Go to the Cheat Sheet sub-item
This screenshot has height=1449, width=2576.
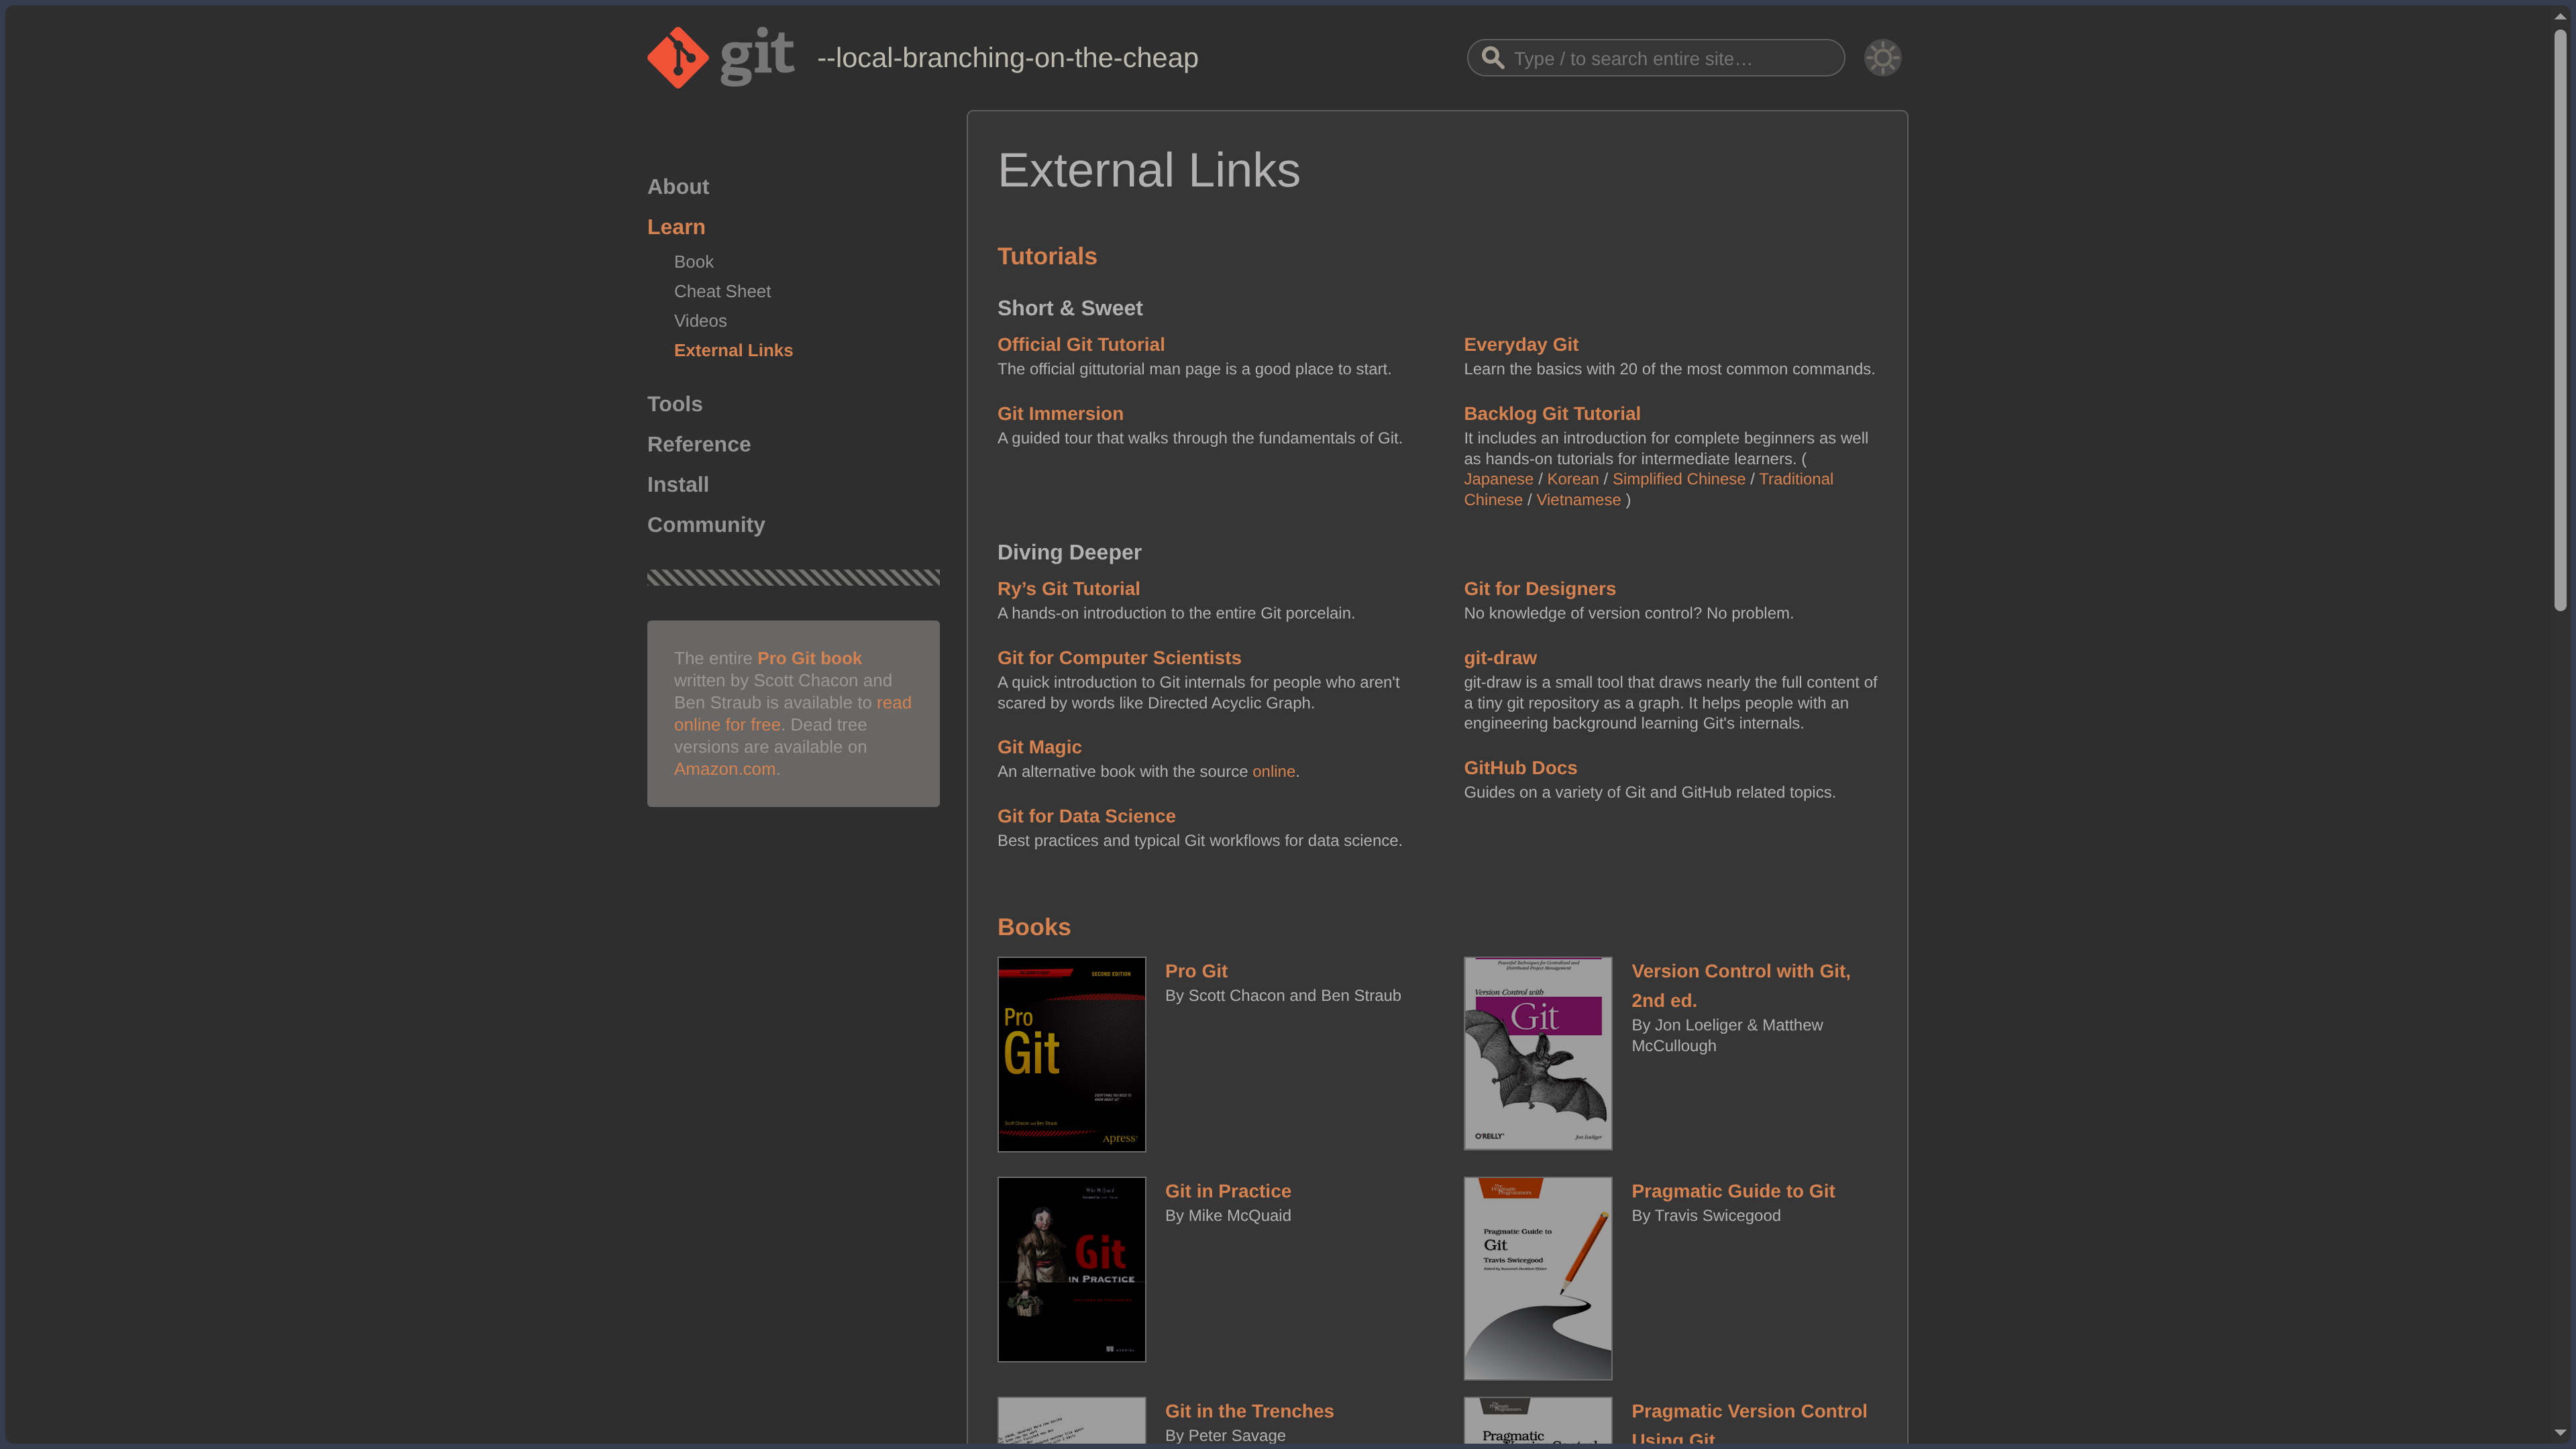click(x=722, y=291)
